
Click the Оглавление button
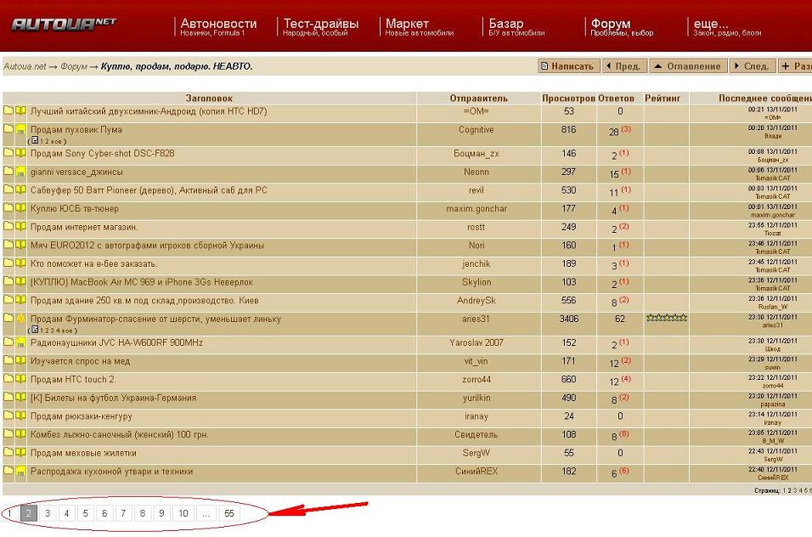[x=689, y=66]
